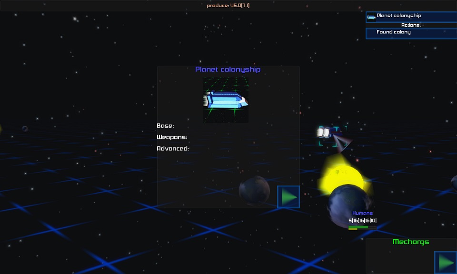Select the small distant planet on the left

click(x=25, y=128)
